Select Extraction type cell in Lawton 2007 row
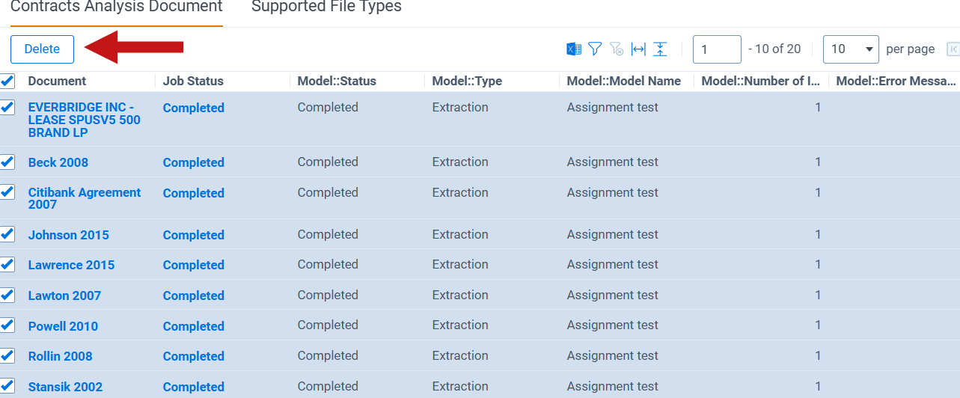960x398 pixels. [460, 295]
